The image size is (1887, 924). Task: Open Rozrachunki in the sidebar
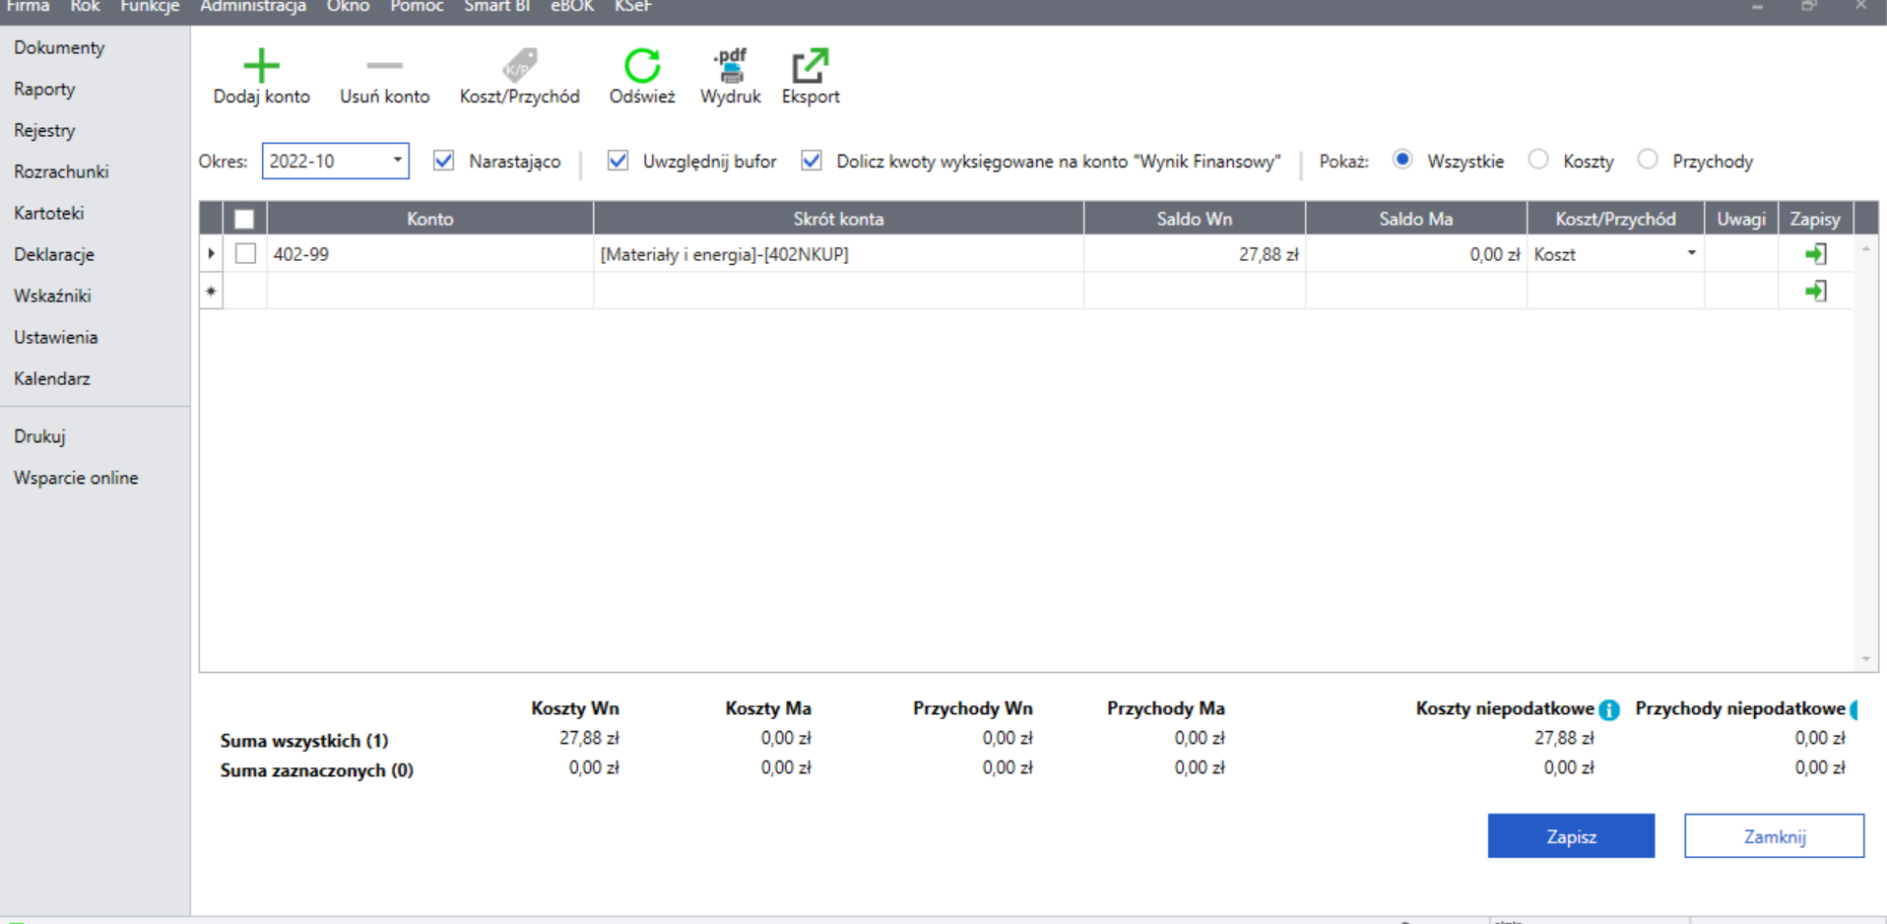61,171
